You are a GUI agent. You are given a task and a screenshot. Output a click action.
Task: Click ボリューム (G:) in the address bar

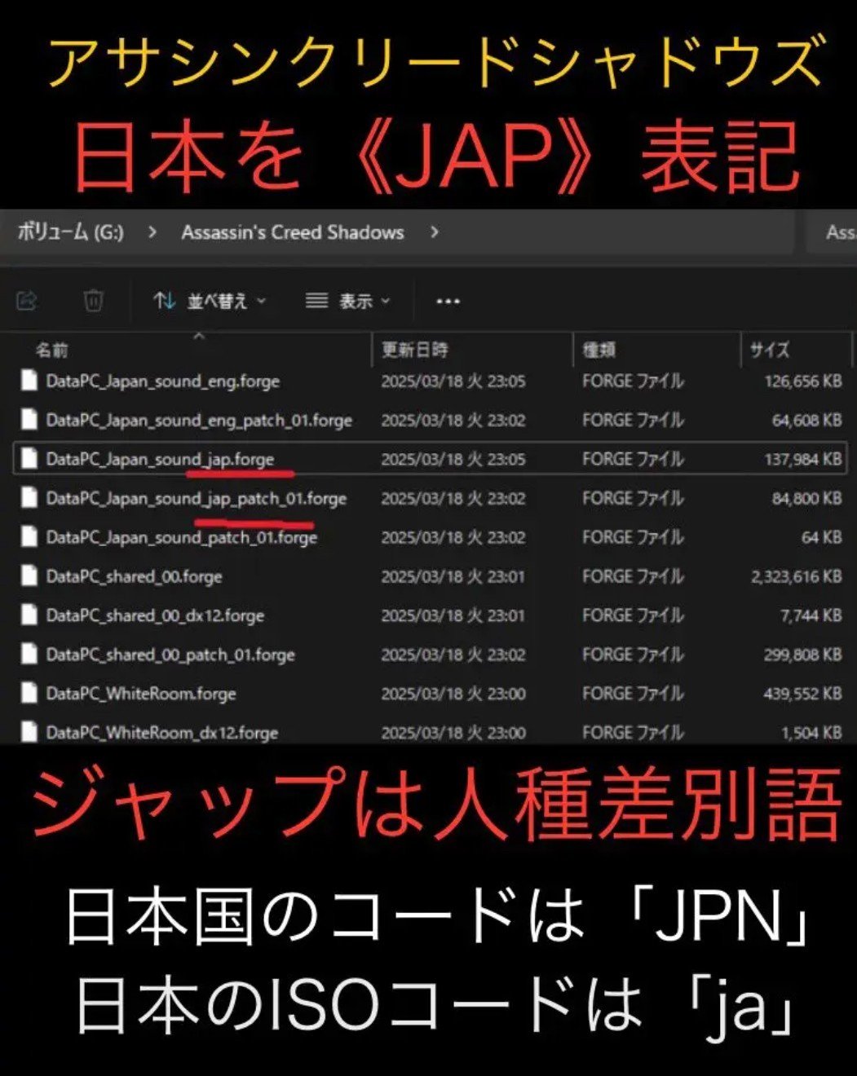[x=70, y=232]
